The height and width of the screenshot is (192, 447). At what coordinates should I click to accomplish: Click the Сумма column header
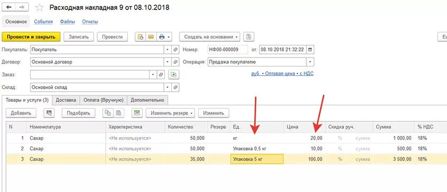[x=393, y=127]
